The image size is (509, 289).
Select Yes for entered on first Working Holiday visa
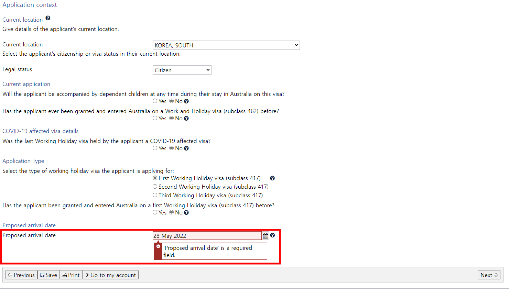(x=155, y=212)
